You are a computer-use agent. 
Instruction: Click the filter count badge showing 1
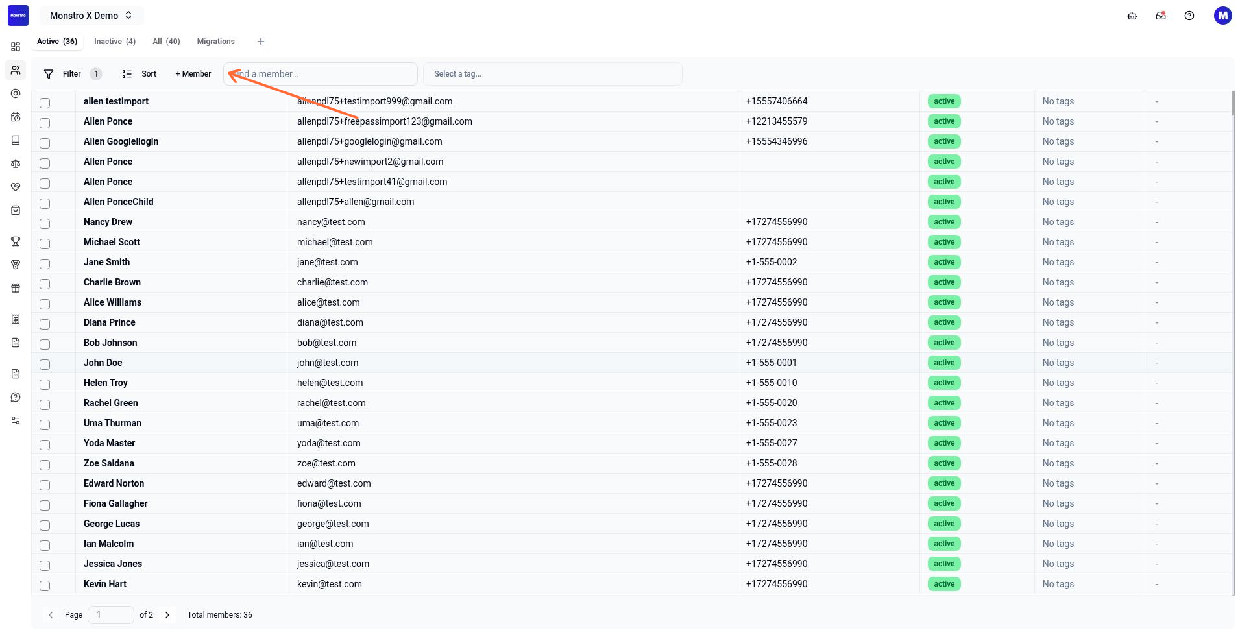pos(96,74)
